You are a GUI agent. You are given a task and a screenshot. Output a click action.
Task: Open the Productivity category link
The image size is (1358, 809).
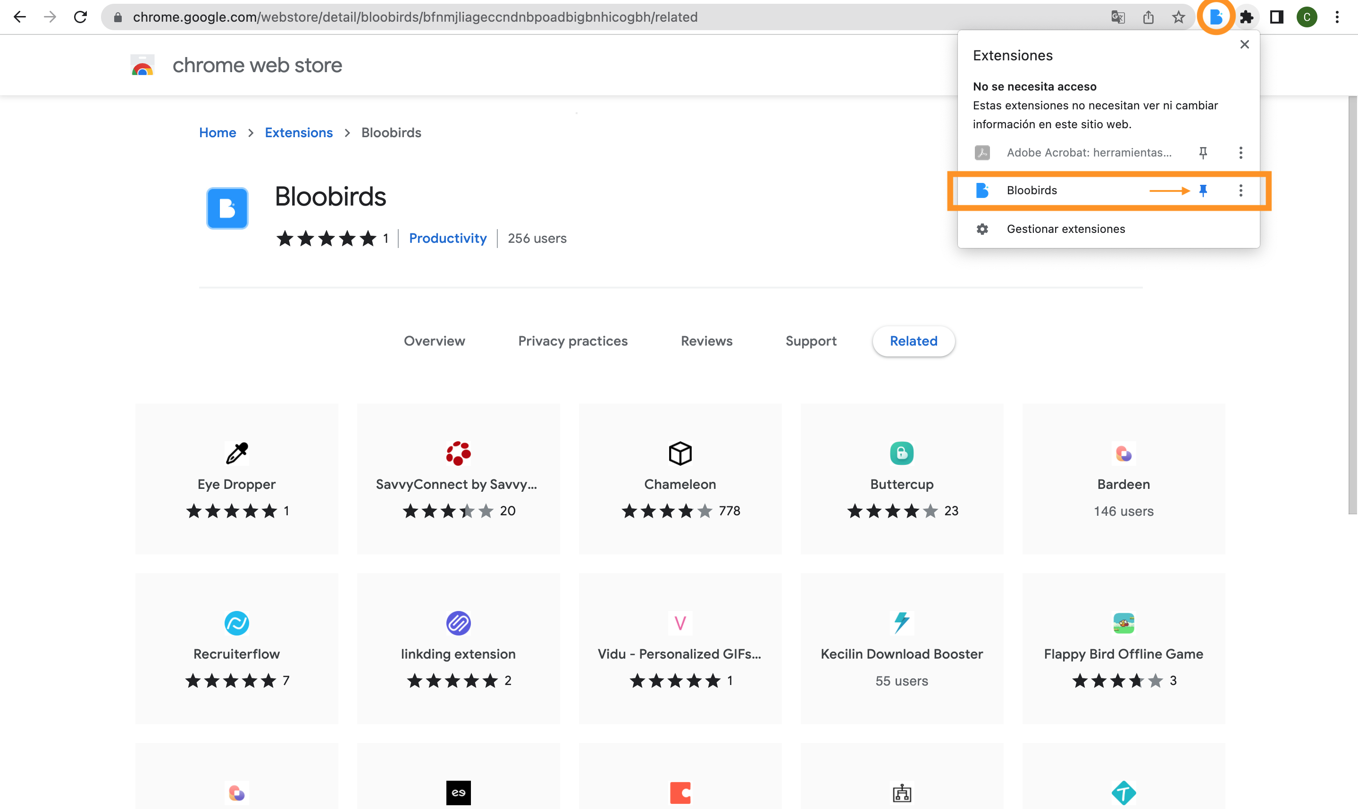447,238
